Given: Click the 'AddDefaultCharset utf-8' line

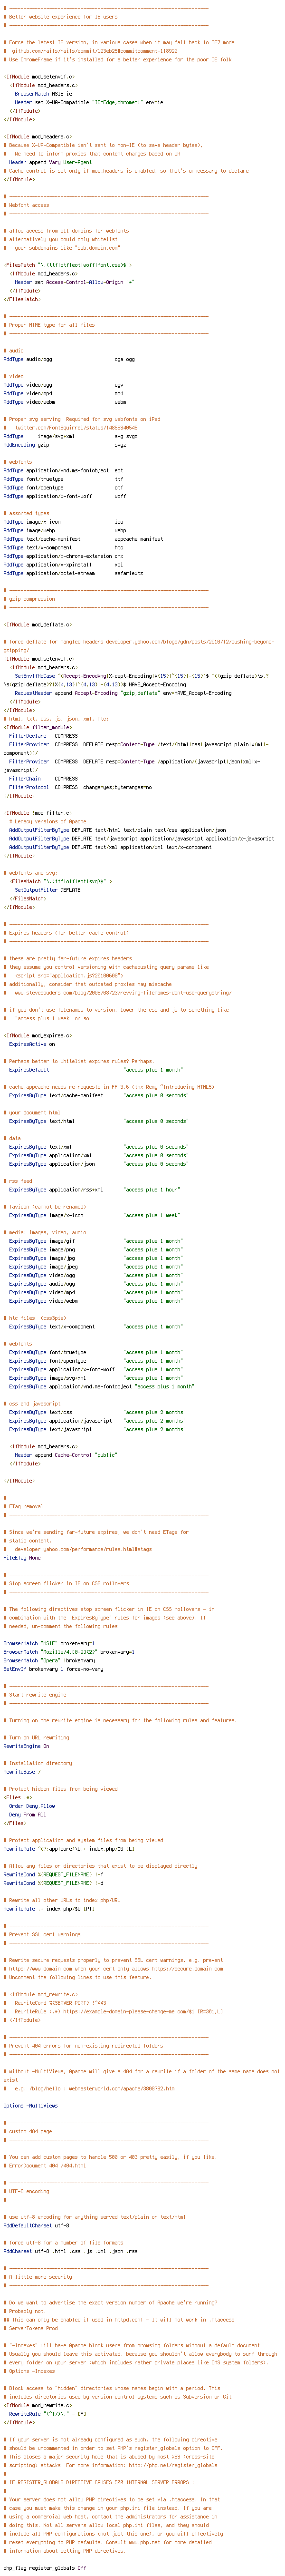Looking at the screenshot, I should [x=36, y=2225].
